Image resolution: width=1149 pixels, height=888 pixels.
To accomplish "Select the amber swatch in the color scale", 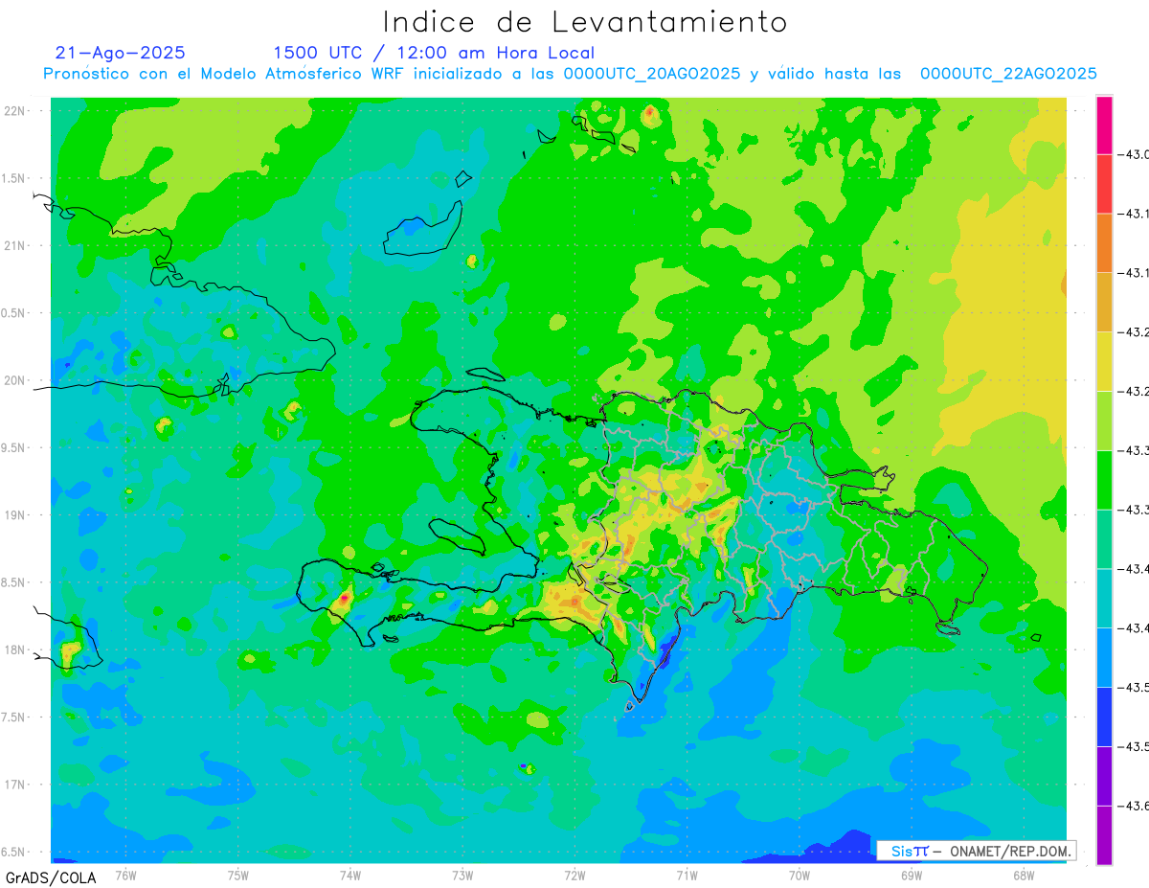I will coord(1104,302).
